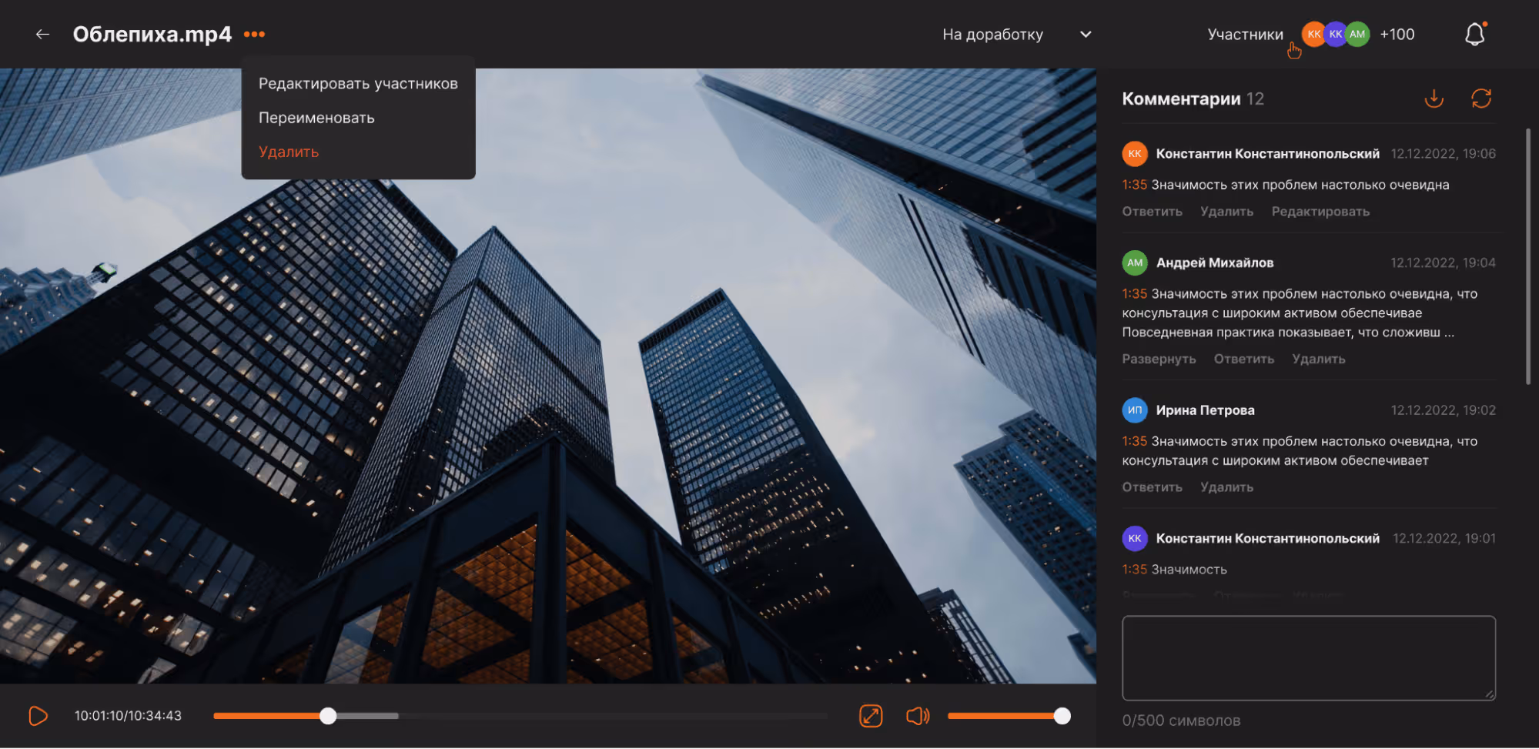This screenshot has height=749, width=1539.
Task: Click the name Ирина Петрова
Action: pyautogui.click(x=1205, y=410)
